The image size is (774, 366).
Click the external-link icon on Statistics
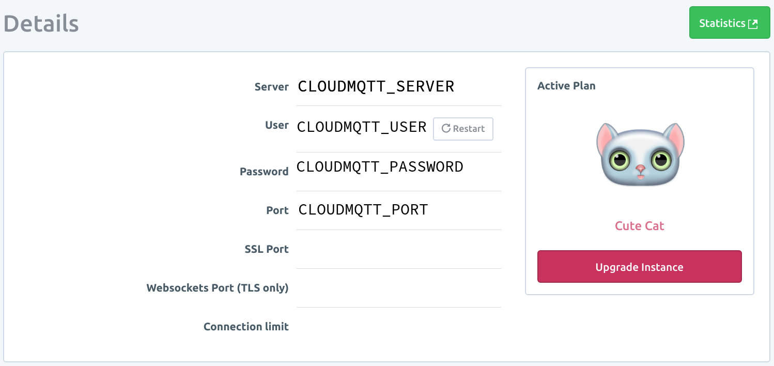click(x=753, y=24)
